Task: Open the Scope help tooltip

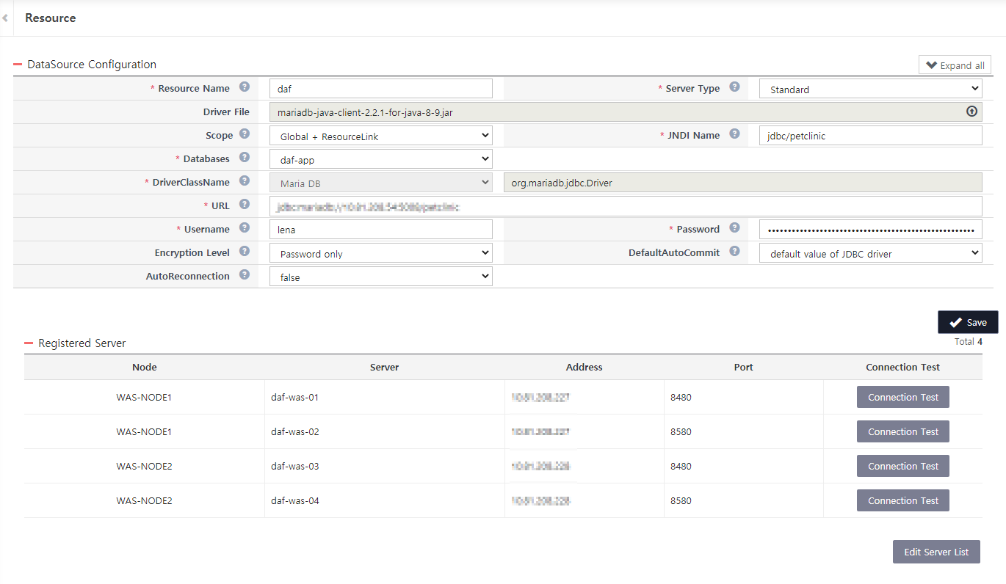Action: click(x=245, y=134)
